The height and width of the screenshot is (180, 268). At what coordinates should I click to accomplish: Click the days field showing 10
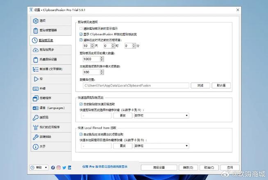[x=87, y=46]
